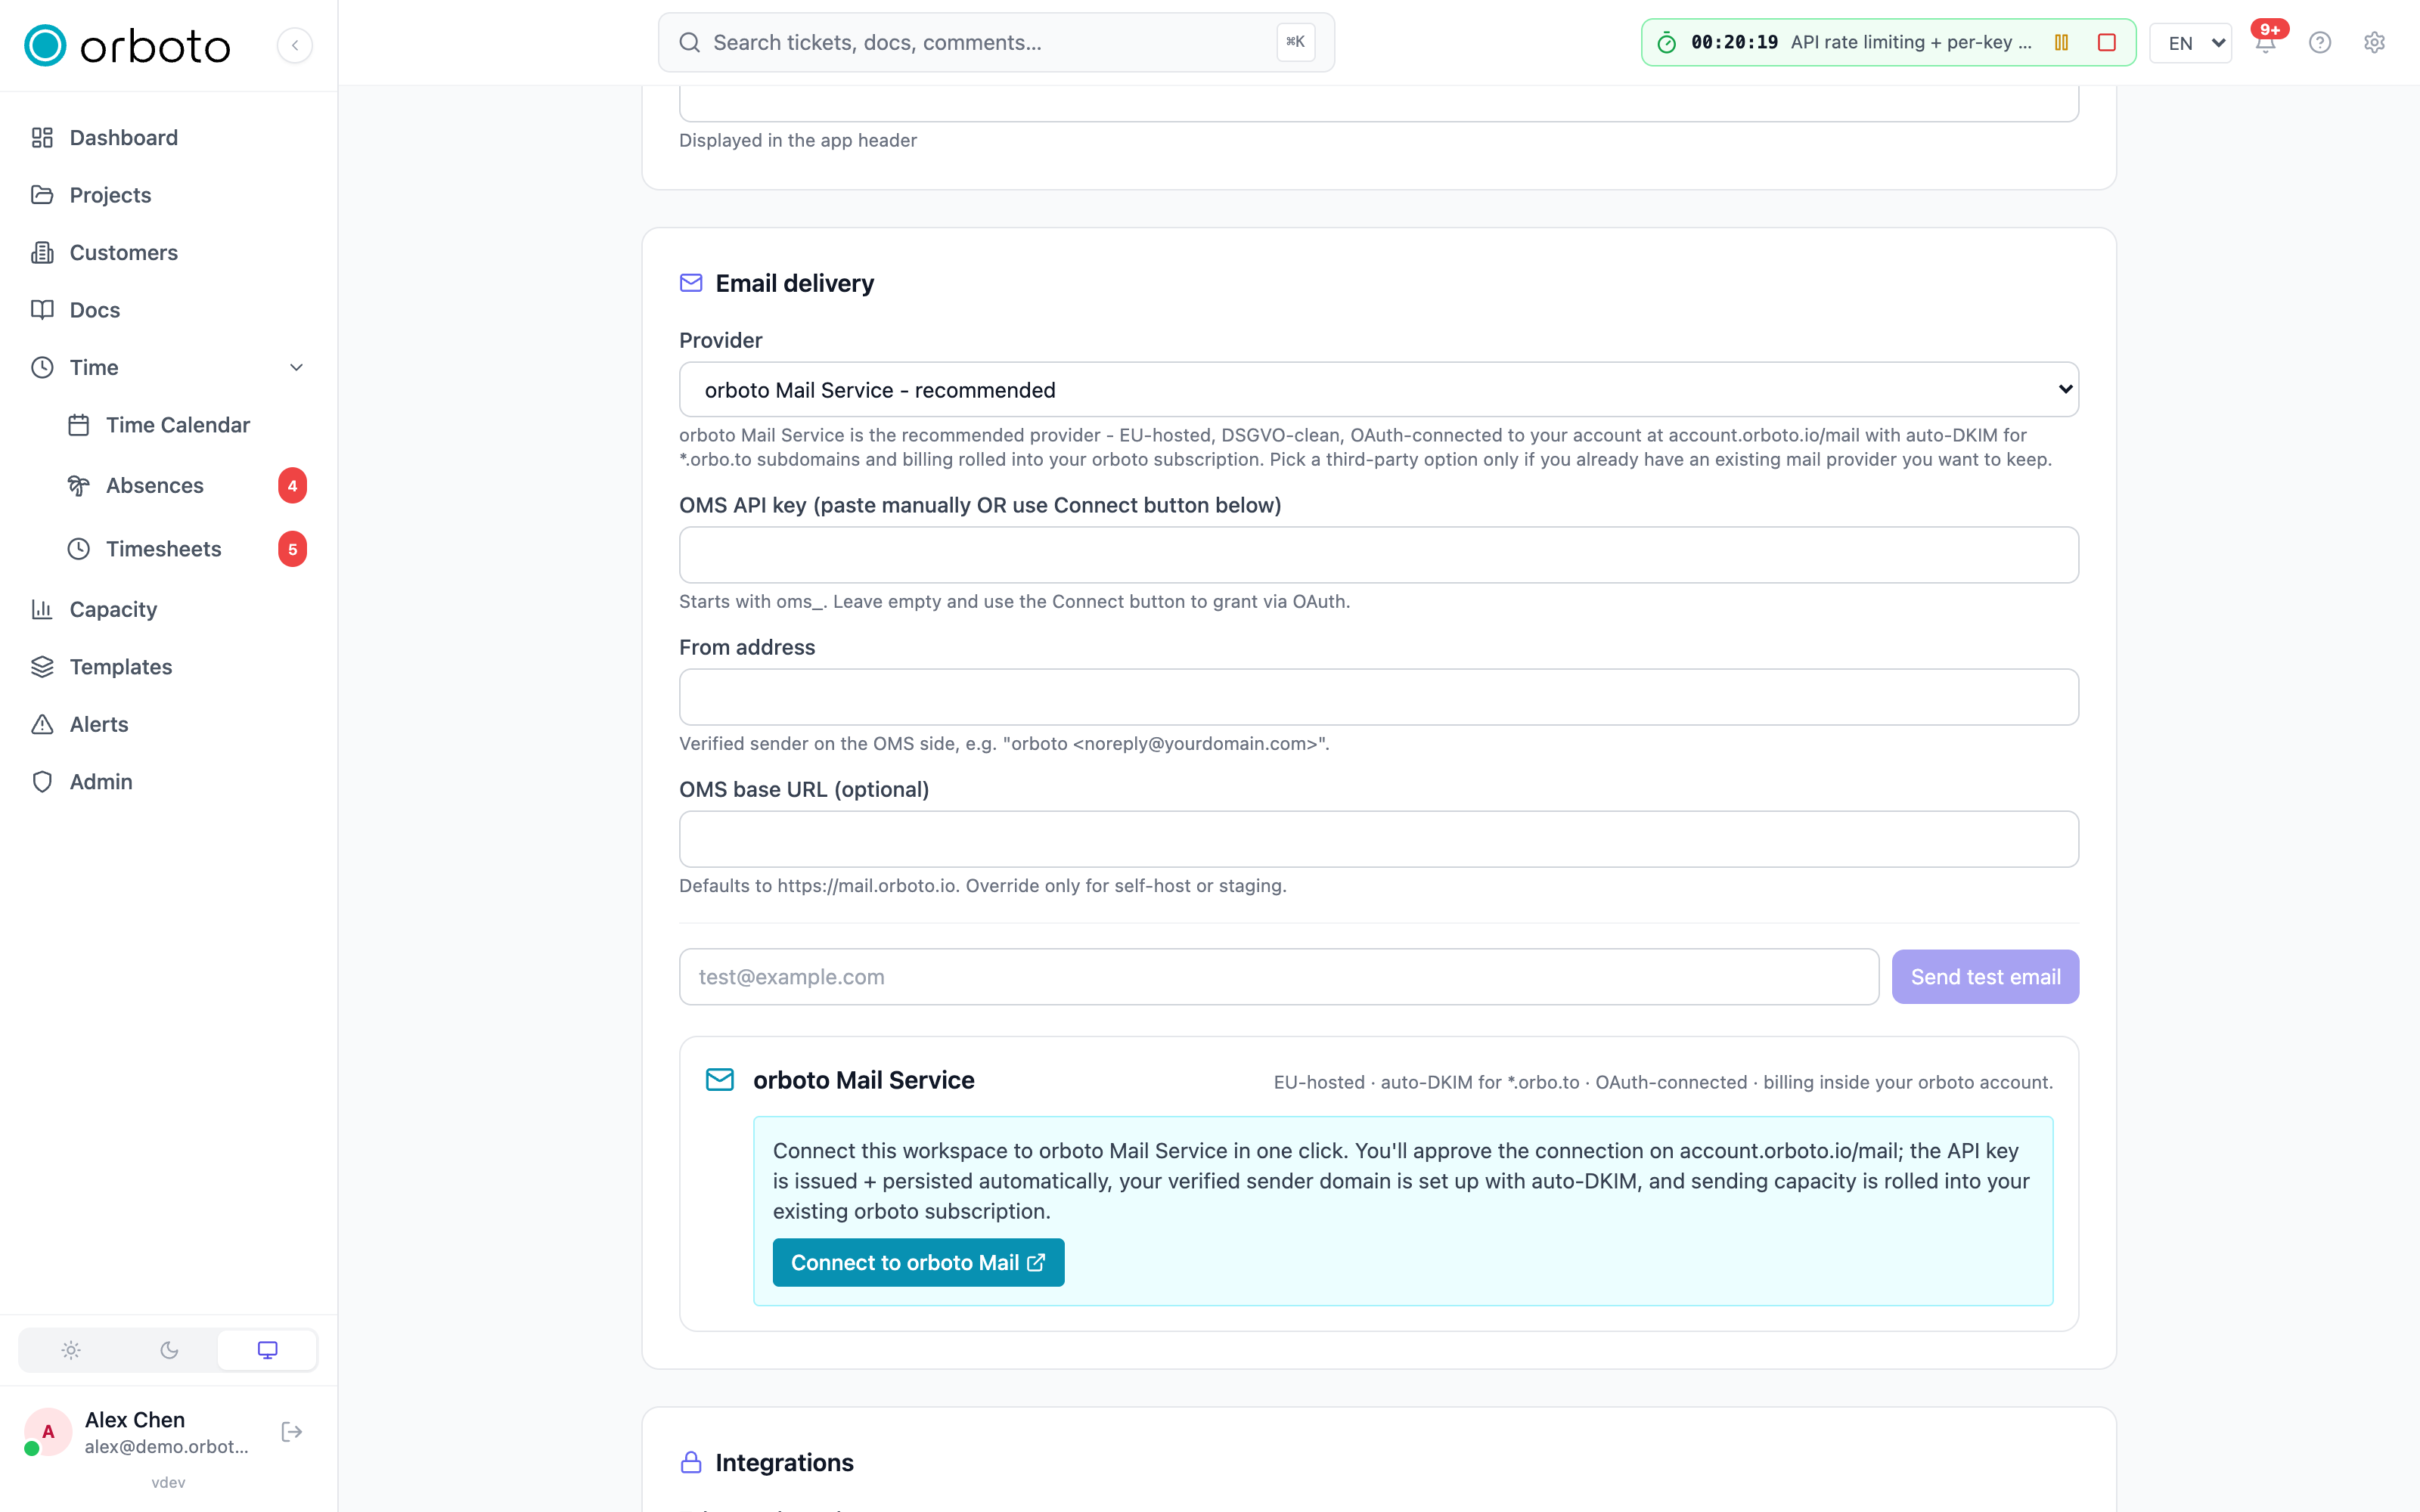
Task: Click the From address field
Action: tap(1378, 697)
